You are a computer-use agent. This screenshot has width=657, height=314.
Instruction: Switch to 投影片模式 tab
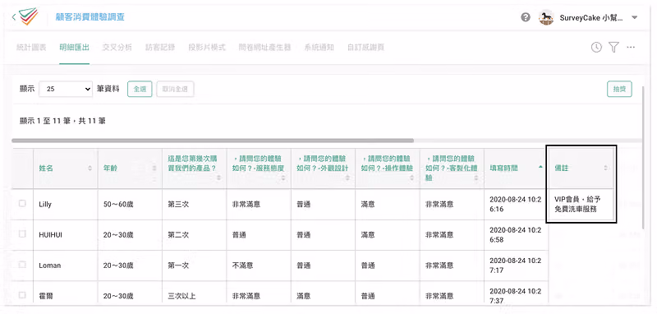coord(207,48)
